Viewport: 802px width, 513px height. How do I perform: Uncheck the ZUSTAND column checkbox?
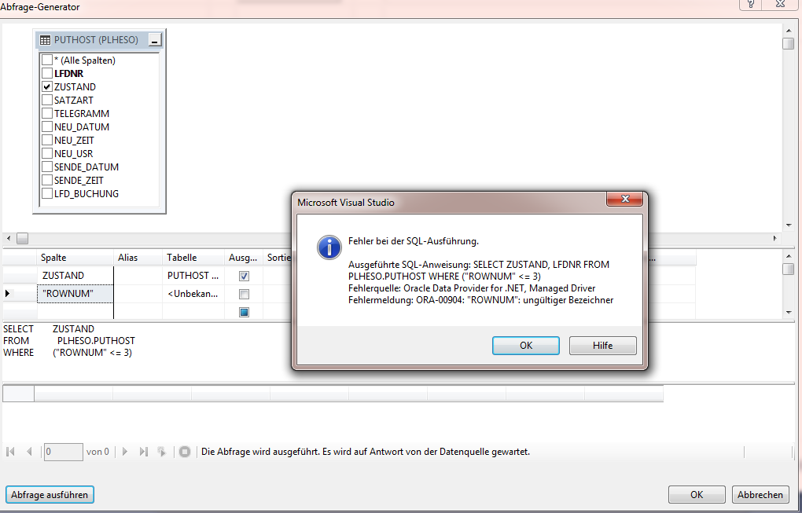point(47,87)
